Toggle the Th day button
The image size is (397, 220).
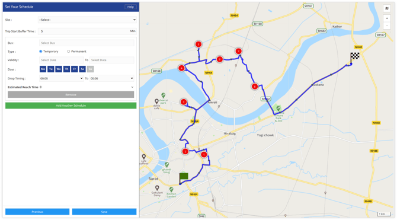point(66,69)
